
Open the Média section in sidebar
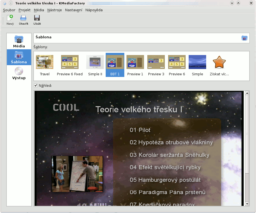[x=19, y=41]
